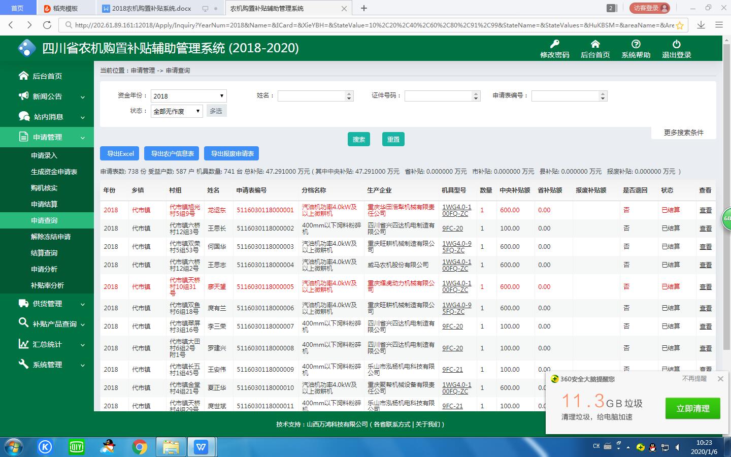Open the QQ penguin taskbar icon
This screenshot has width=731, height=457.
108,447
